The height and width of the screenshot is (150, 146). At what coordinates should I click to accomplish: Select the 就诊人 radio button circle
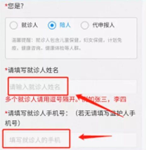pos(14,25)
